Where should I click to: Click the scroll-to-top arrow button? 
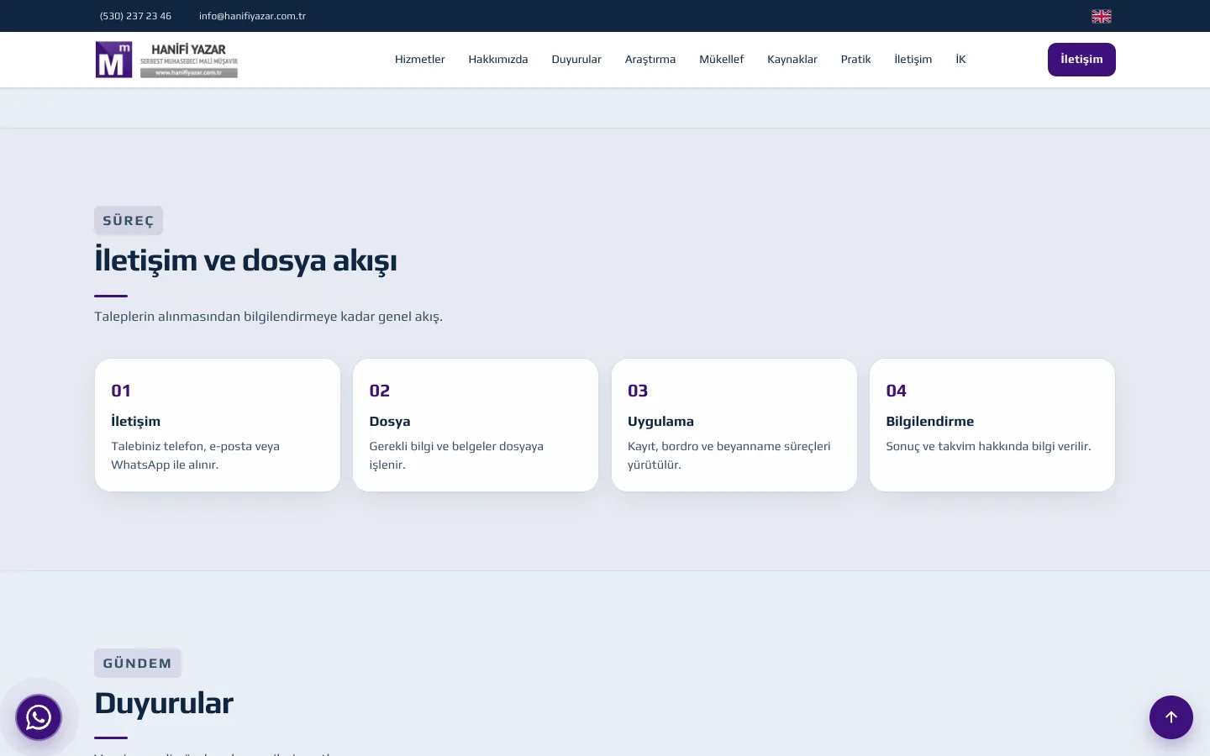coord(1171,717)
